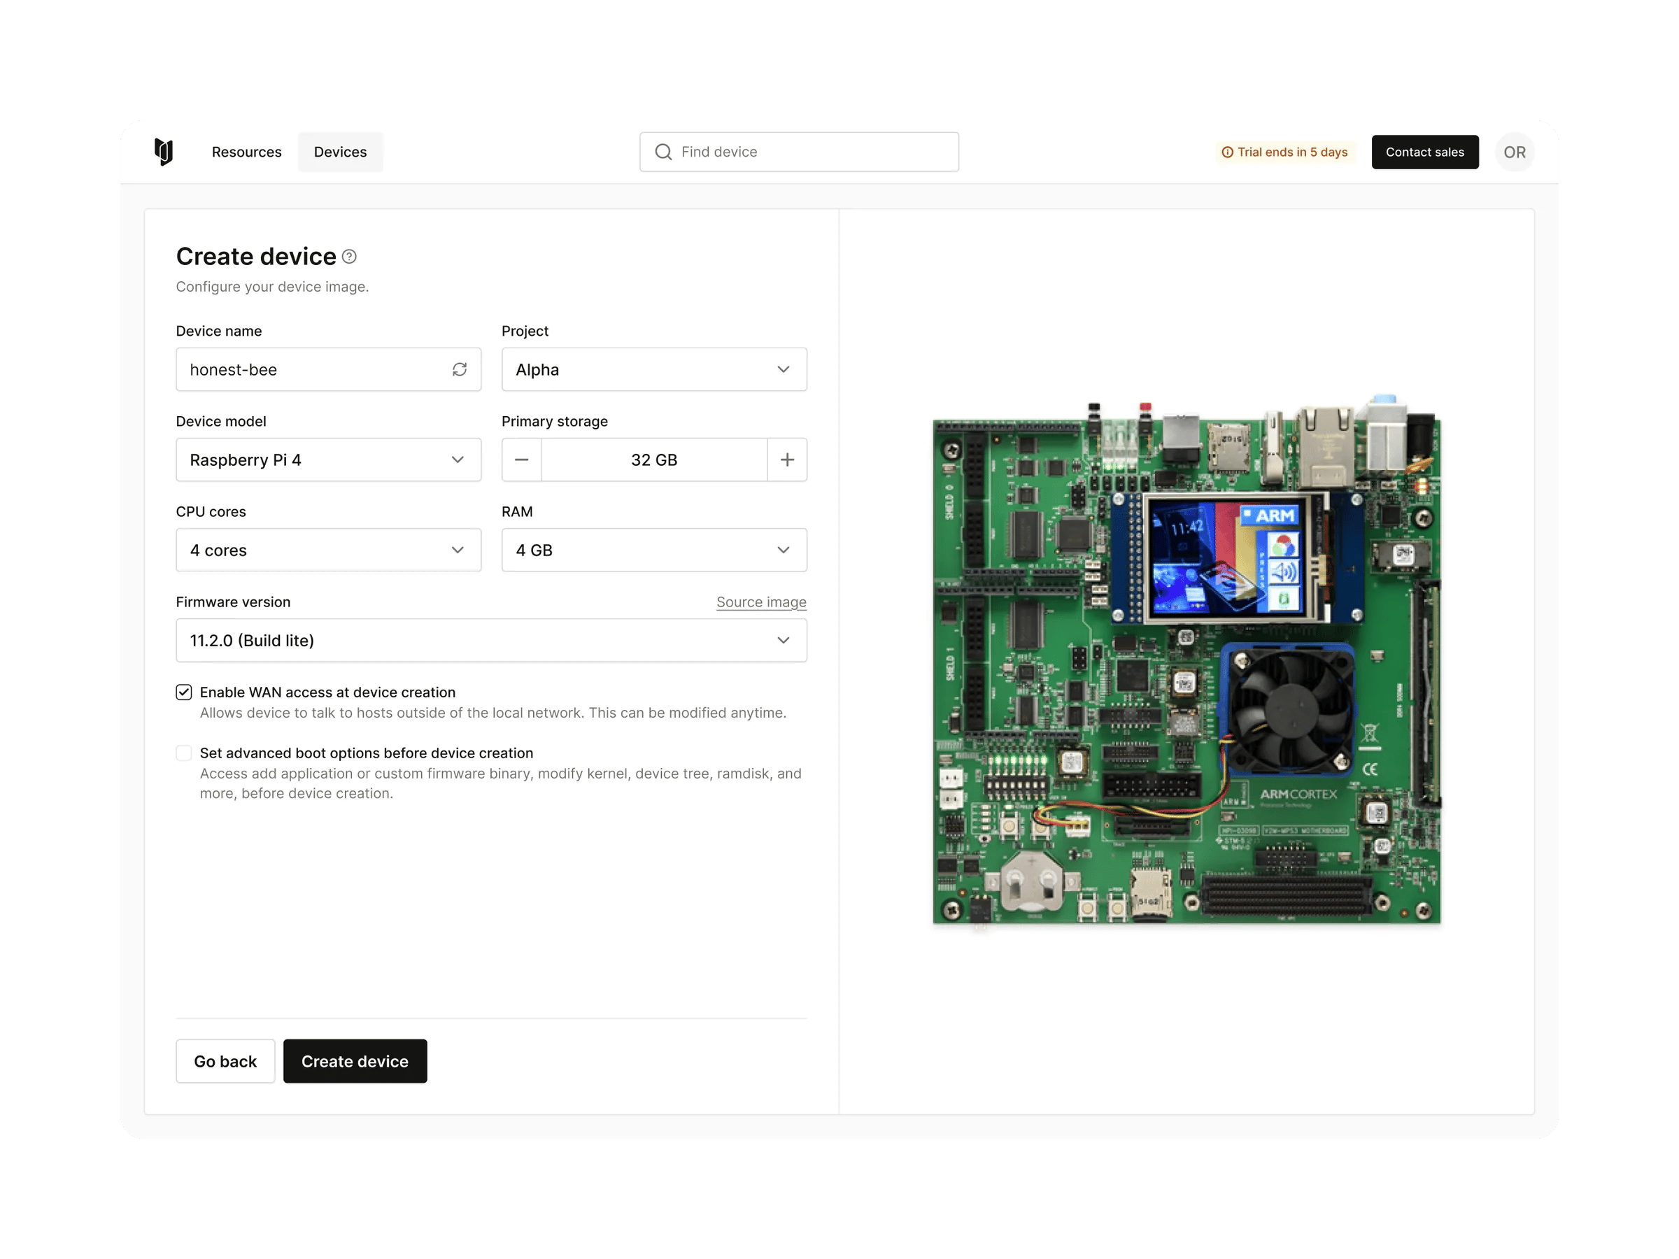The height and width of the screenshot is (1259, 1679).
Task: Expand Device model dropdown Raspberry Pi 4
Action: pos(329,460)
